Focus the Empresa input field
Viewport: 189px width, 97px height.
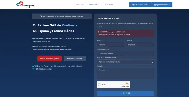[140, 45]
